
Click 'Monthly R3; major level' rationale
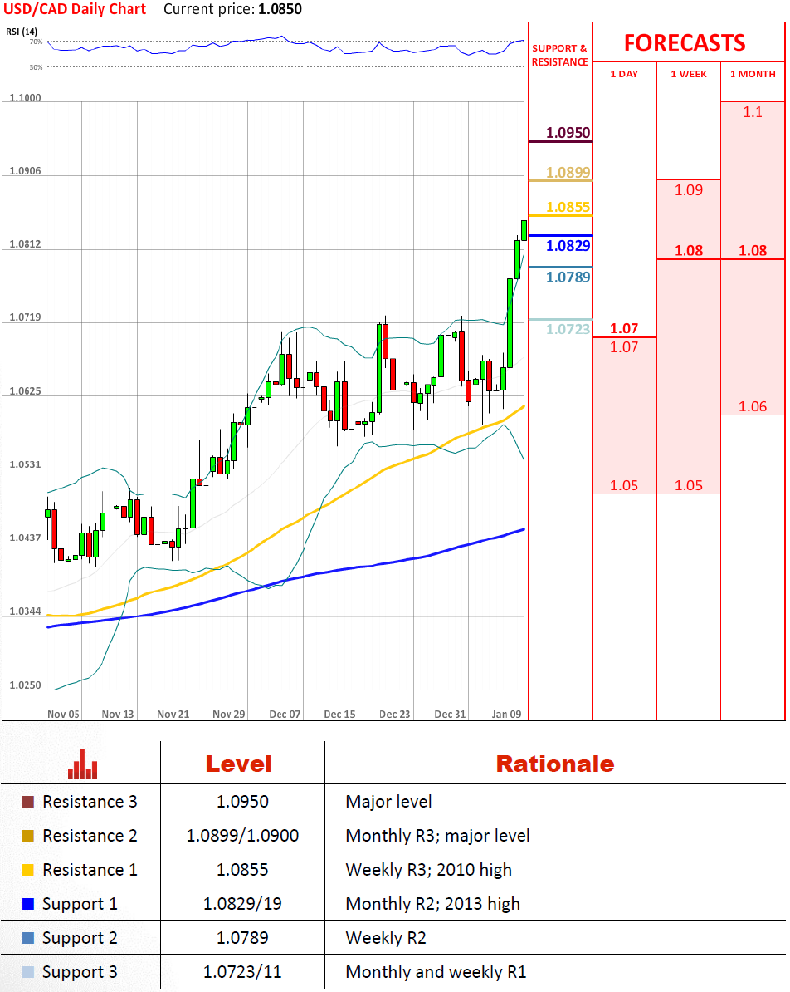(437, 837)
